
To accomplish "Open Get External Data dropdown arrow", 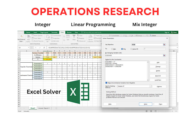I will pyautogui.click(x=23, y=42).
